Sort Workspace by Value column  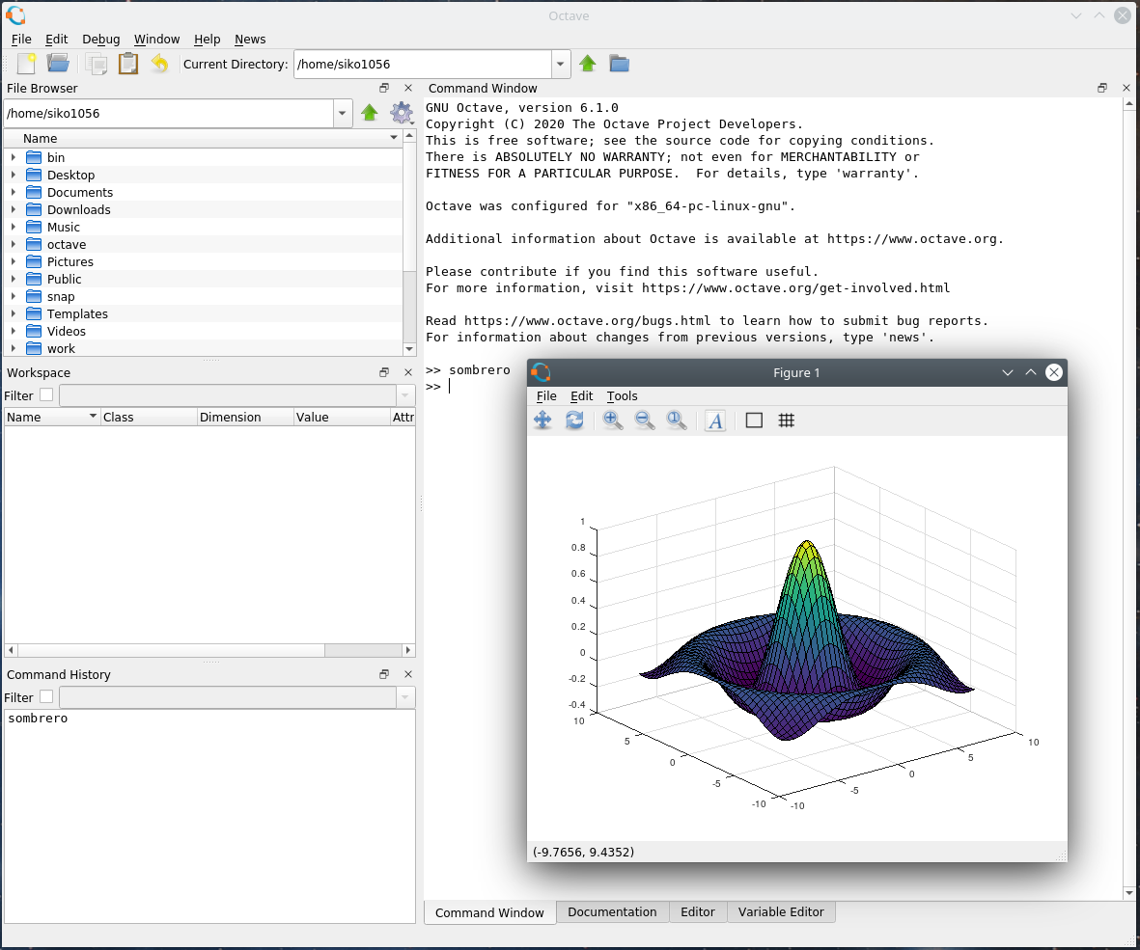point(342,417)
